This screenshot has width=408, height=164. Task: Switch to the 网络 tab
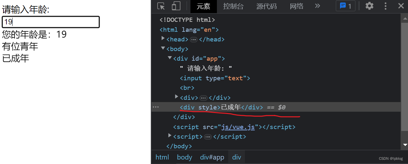(296, 6)
